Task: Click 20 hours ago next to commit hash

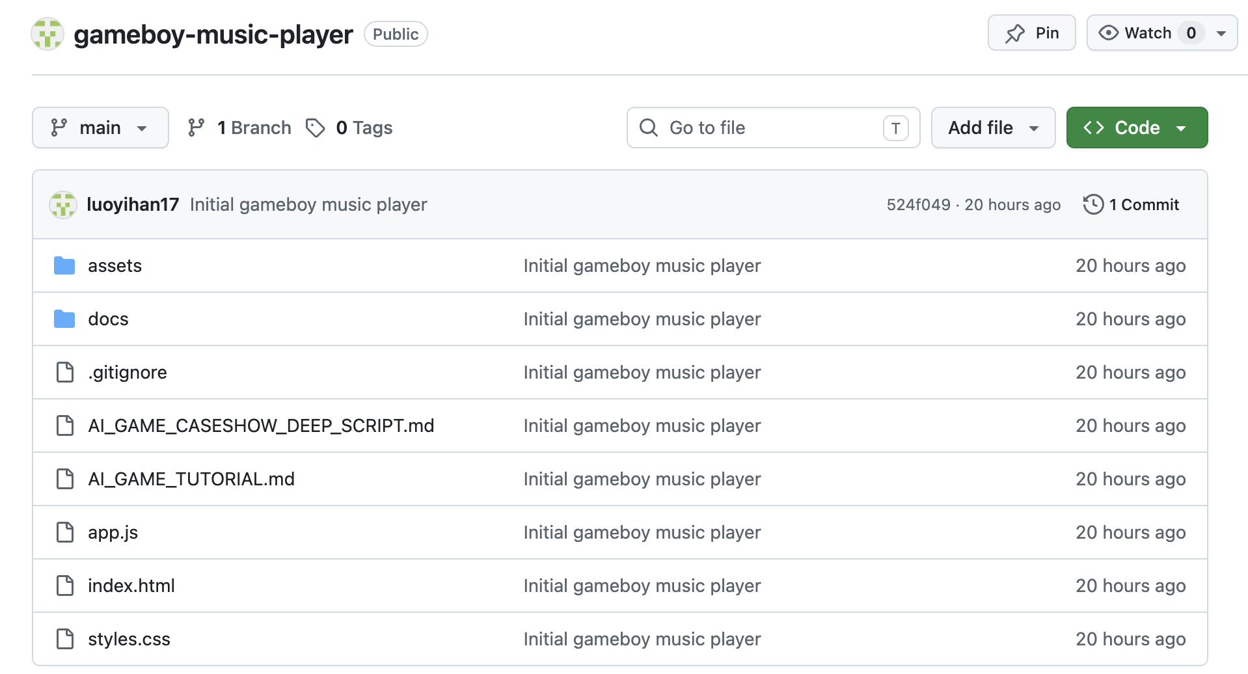Action: tap(1012, 204)
